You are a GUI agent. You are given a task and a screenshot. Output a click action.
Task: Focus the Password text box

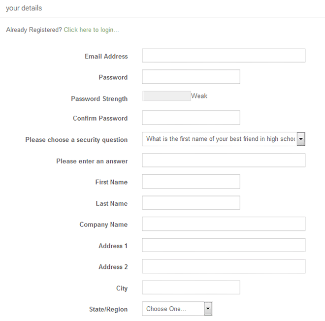pos(191,77)
